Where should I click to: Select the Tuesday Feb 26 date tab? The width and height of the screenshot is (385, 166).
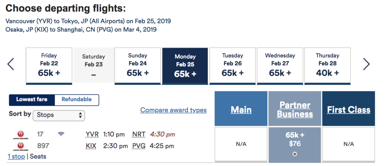pos(233,65)
